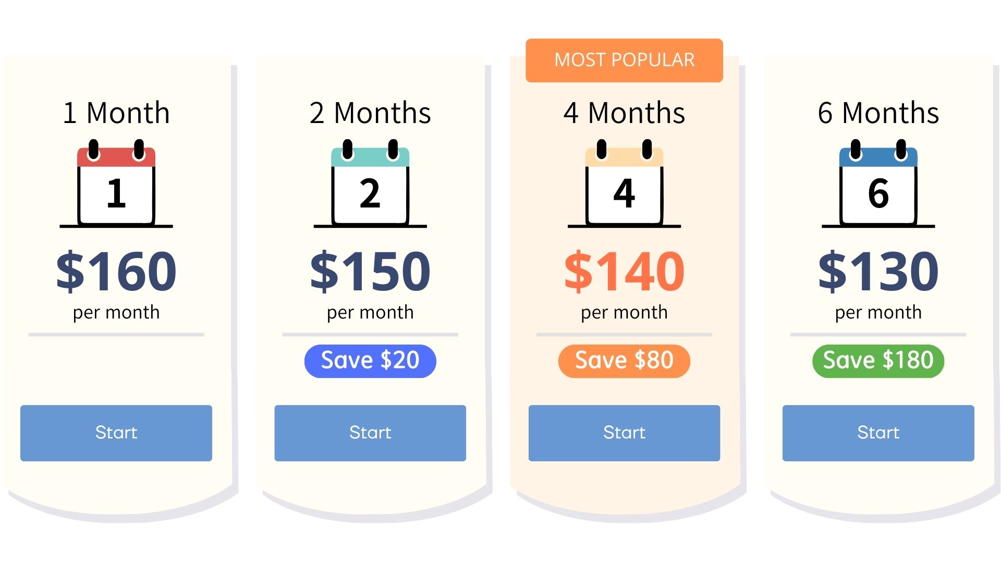Viewport: 1001px width, 563px height.
Task: Click the red 1 Month calendar icon
Action: coord(116,185)
